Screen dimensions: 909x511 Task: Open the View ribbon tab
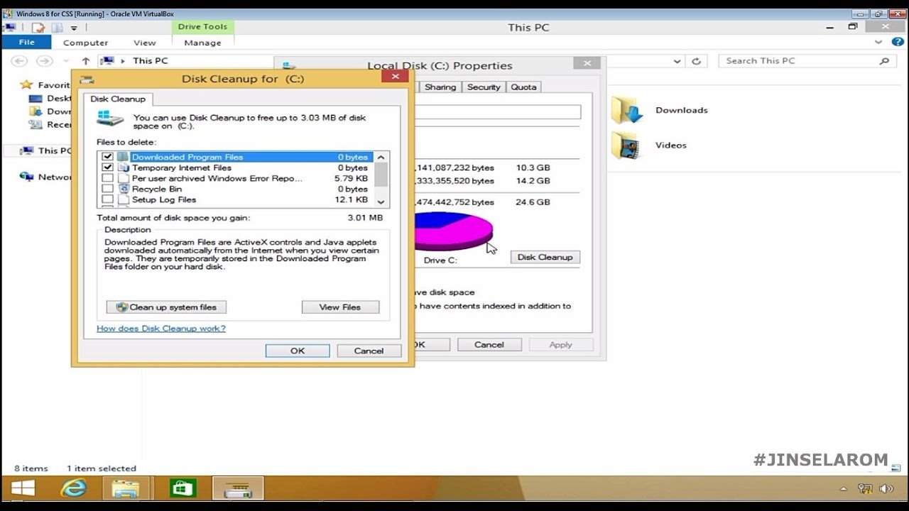144,43
